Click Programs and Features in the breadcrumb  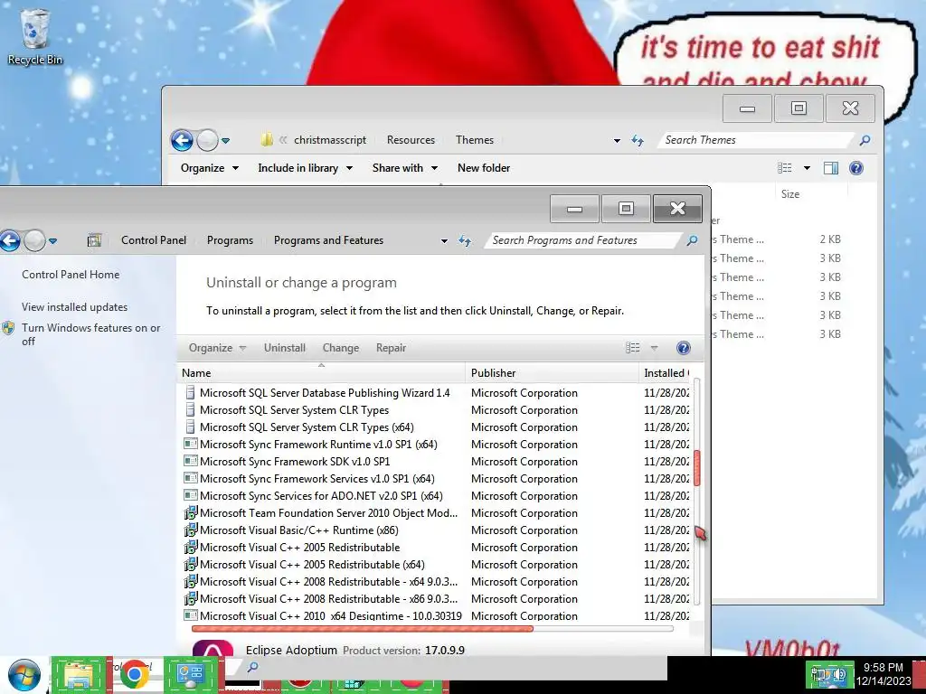coord(328,240)
